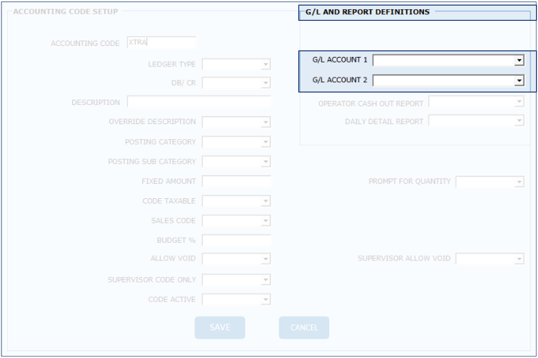The height and width of the screenshot is (358, 538).
Task: Open the Supervisor Code Only dropdown
Action: pyautogui.click(x=265, y=280)
